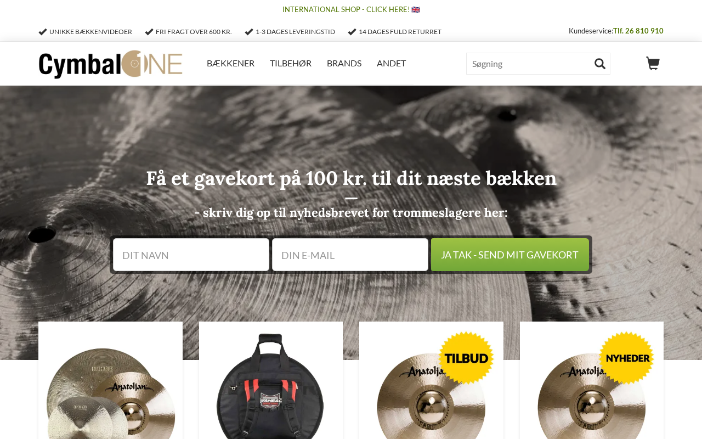The image size is (702, 439).
Task: Focus the Dit navn input field
Action: (x=191, y=255)
